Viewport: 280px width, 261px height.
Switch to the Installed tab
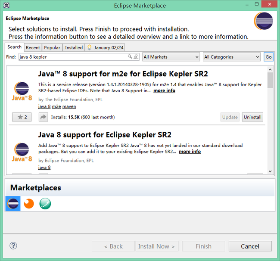click(74, 48)
